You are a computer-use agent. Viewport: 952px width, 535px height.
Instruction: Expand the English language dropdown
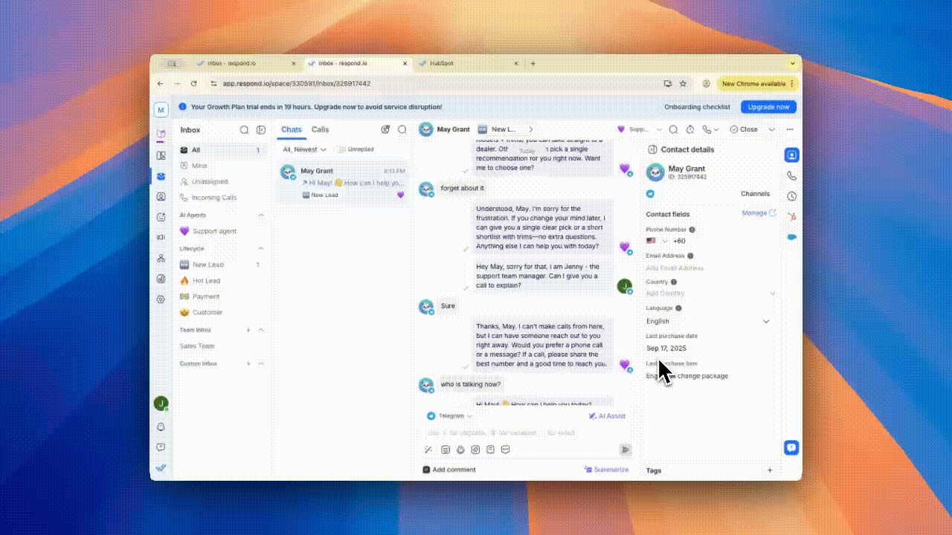pyautogui.click(x=766, y=321)
